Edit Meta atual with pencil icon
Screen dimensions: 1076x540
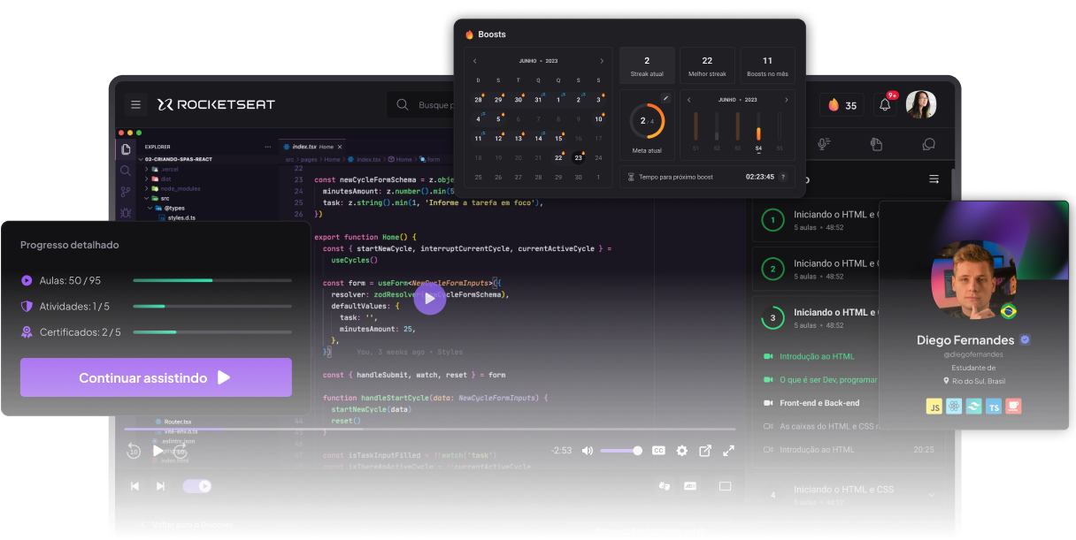pyautogui.click(x=665, y=98)
